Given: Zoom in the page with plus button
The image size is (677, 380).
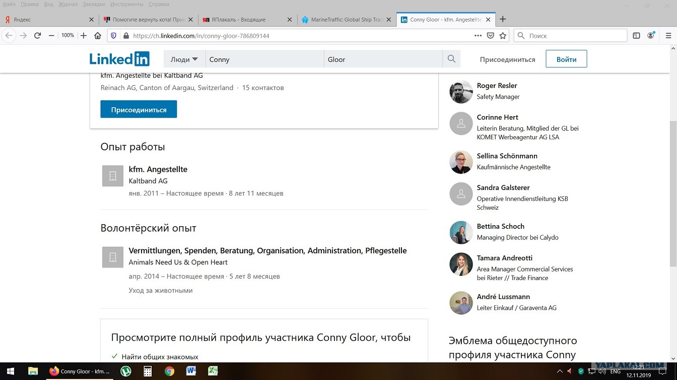Looking at the screenshot, I should coord(84,36).
